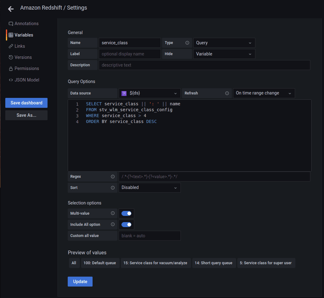
Task: Click the info icon next to Sort
Action: (x=113, y=188)
